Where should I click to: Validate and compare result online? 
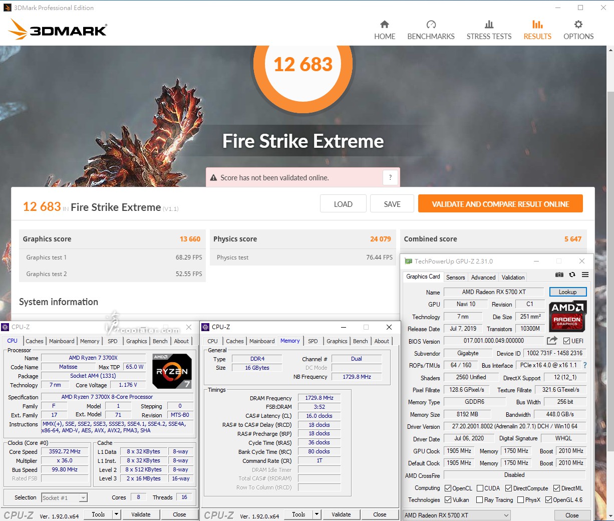(x=500, y=204)
